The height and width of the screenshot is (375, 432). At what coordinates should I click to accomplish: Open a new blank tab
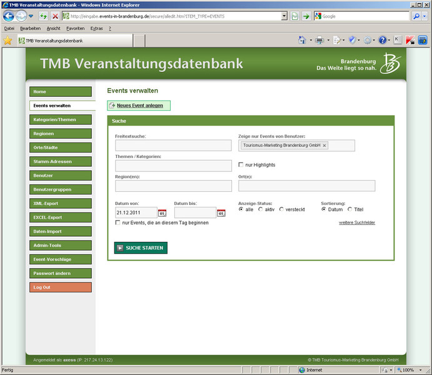[x=139, y=41]
